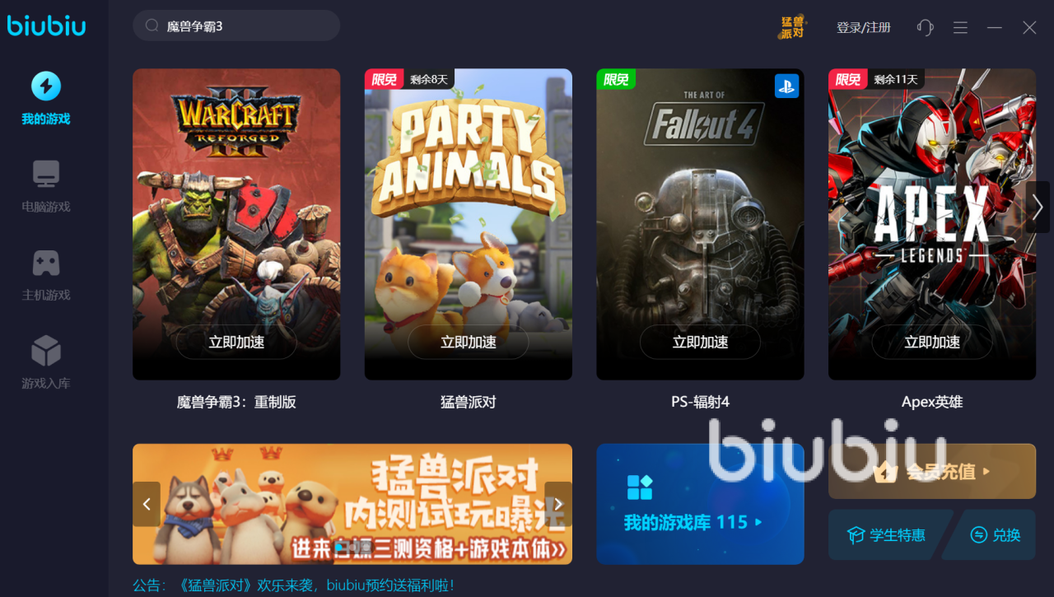Open 会员充值 membership recharge

932,471
